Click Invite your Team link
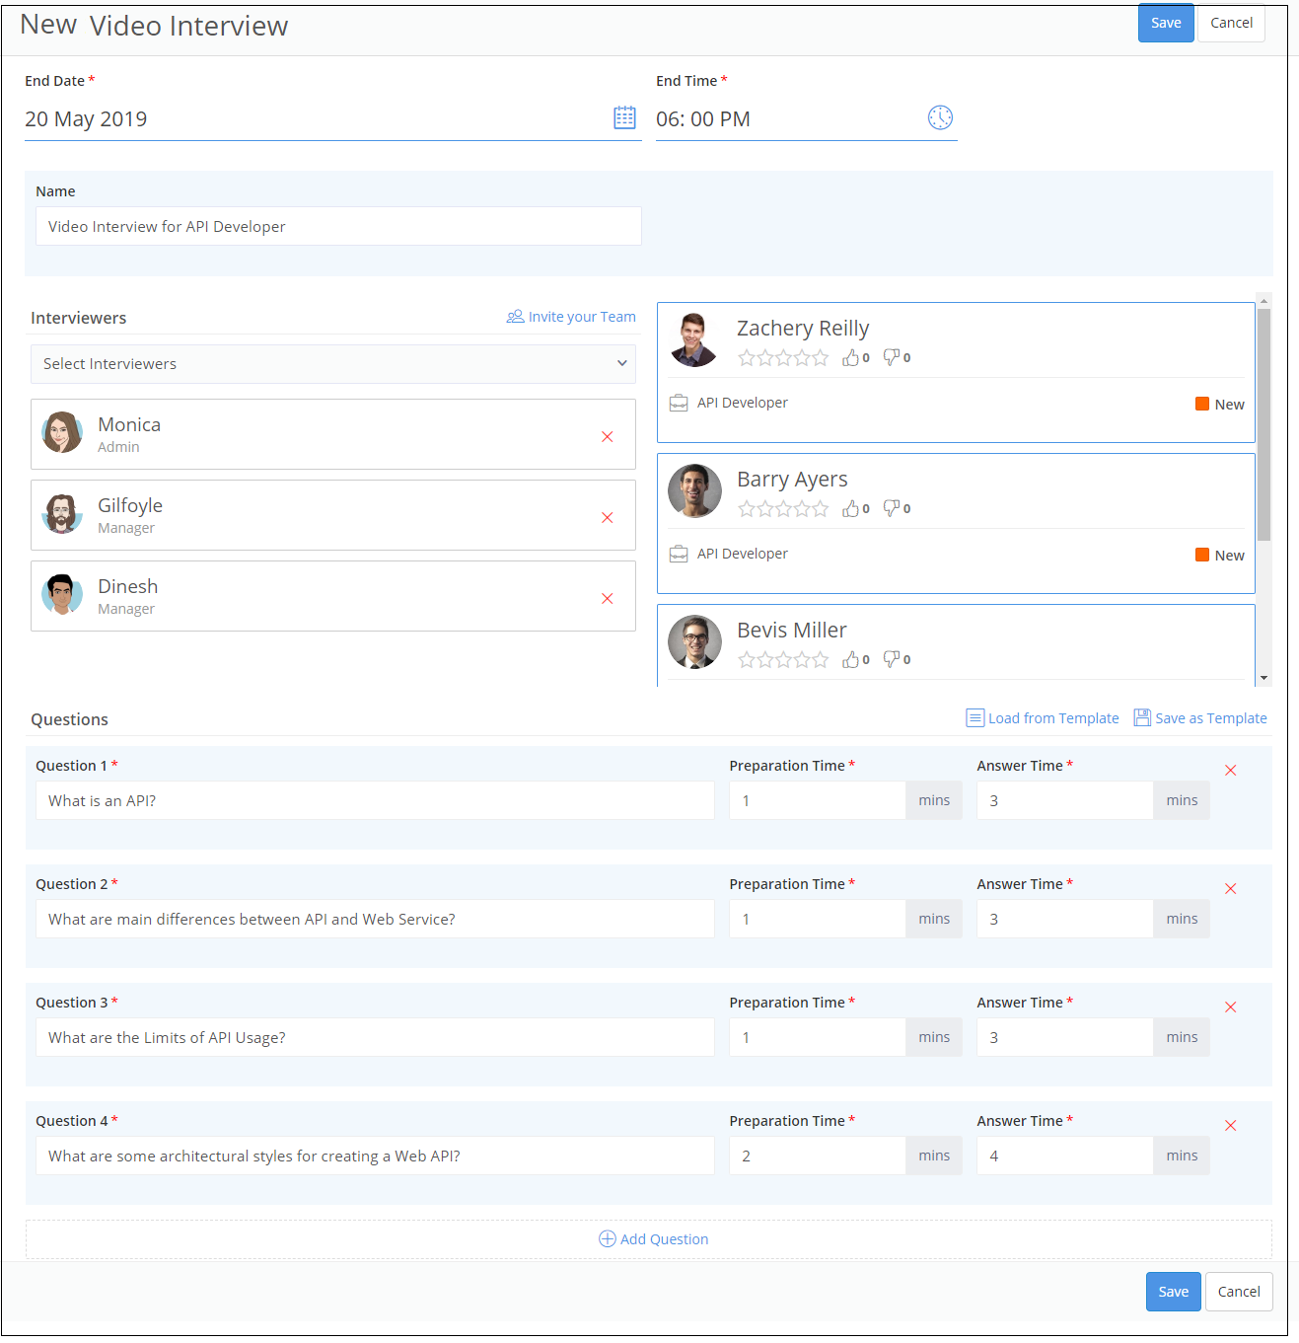Viewport: 1299px width, 1343px height. (571, 317)
